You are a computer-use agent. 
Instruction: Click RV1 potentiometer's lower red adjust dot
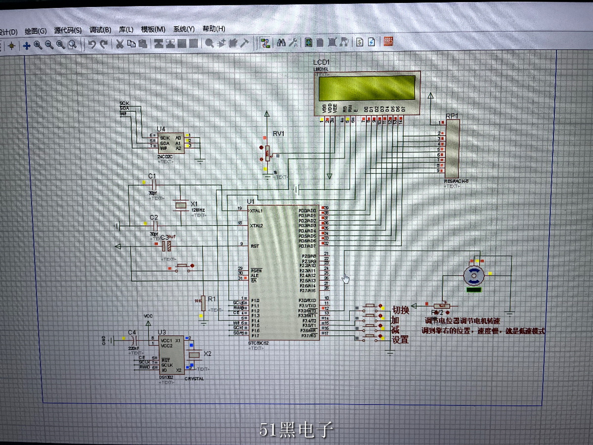pyautogui.click(x=261, y=159)
